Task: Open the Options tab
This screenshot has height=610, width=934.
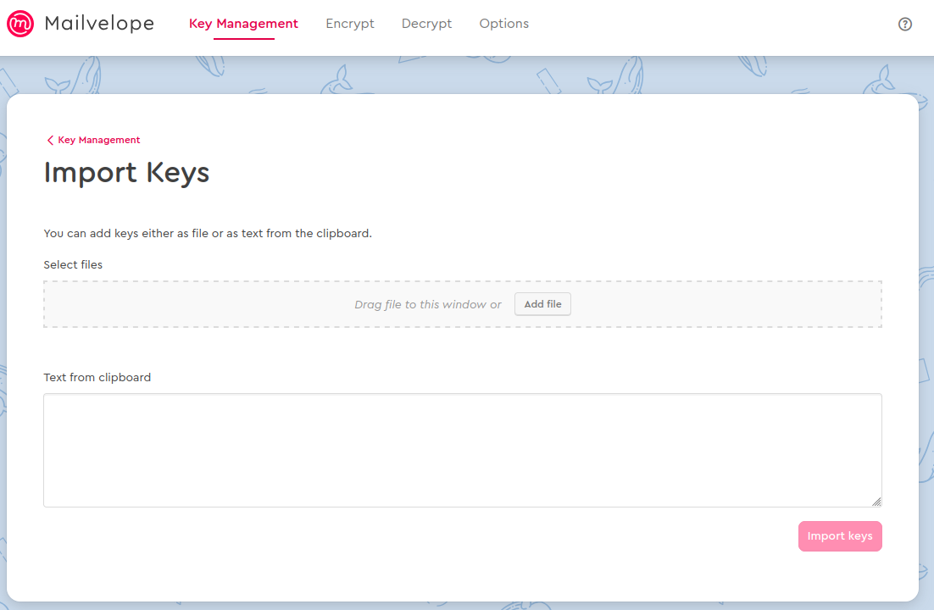Action: (x=503, y=24)
